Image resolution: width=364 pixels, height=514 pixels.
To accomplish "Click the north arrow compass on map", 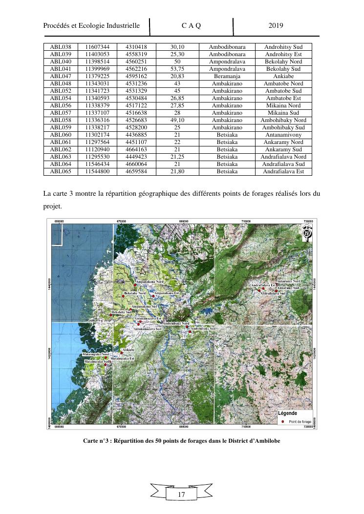I will [x=307, y=233].
